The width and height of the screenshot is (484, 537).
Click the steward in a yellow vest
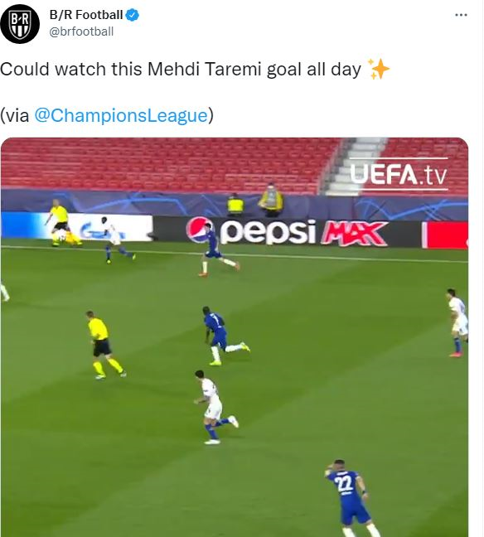(x=271, y=200)
